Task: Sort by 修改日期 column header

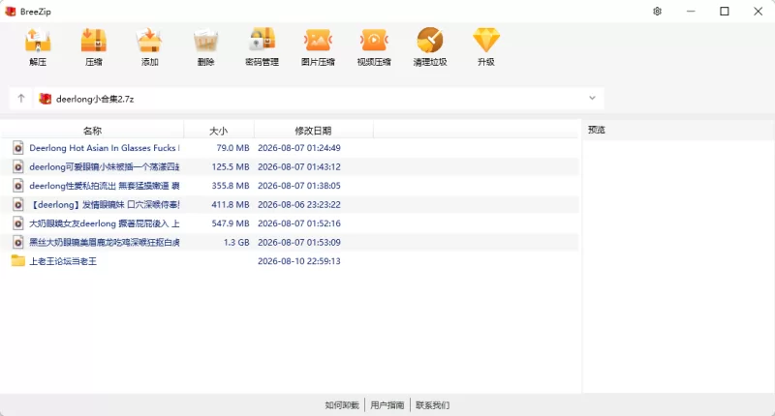Action: tap(313, 131)
